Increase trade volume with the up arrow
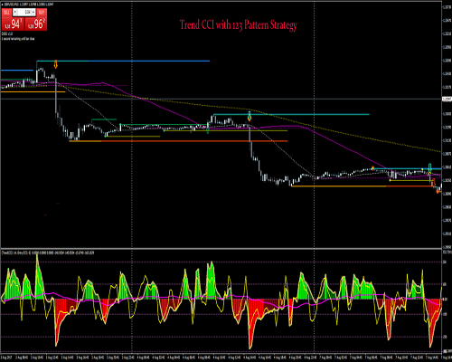The height and width of the screenshot is (362, 452). point(33,13)
